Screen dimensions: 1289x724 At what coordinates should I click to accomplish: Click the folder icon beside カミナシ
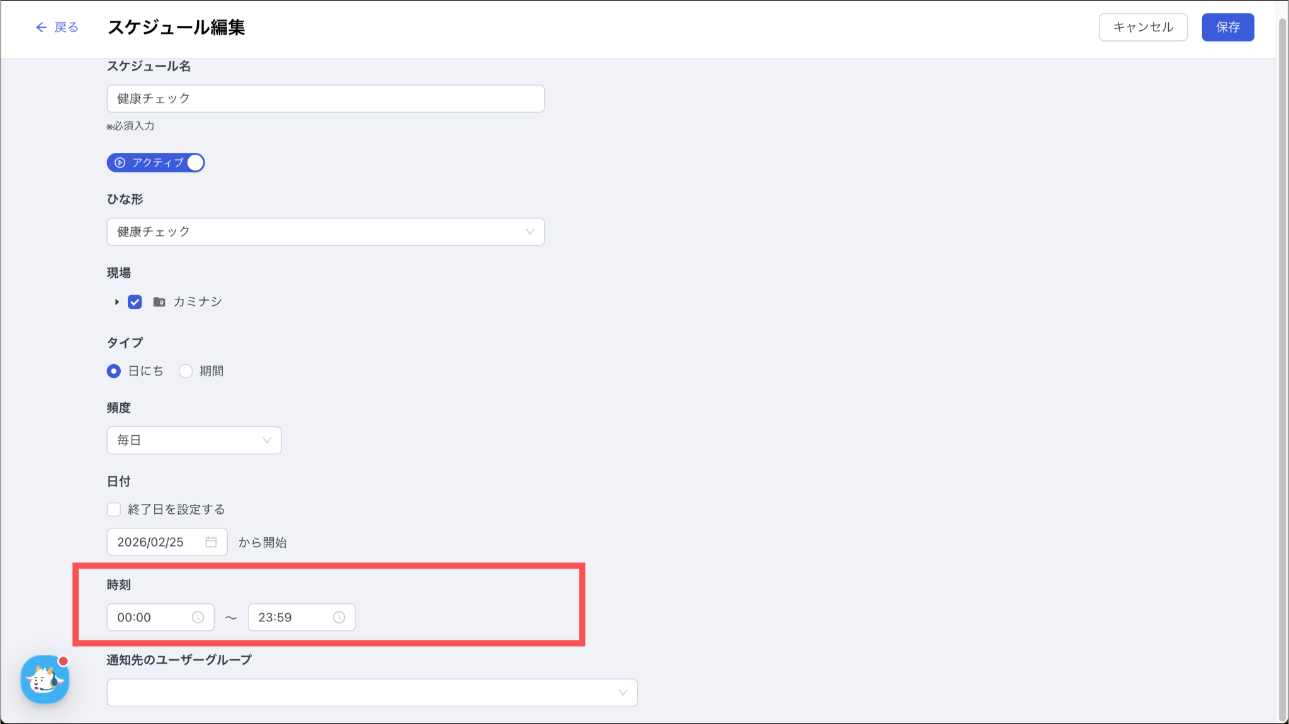159,302
